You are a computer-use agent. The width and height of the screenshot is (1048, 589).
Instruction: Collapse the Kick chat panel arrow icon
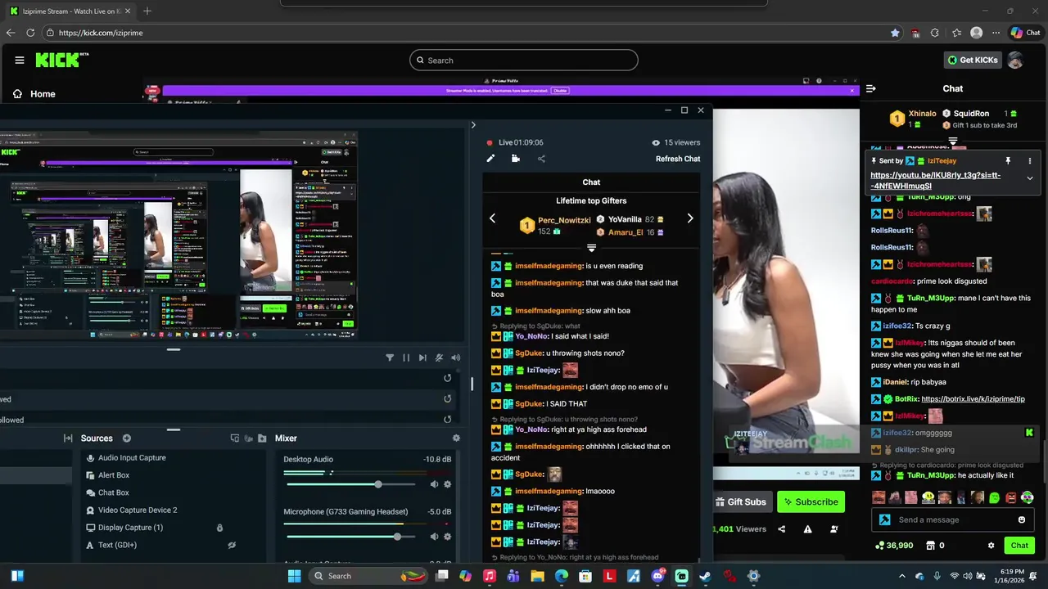(871, 88)
